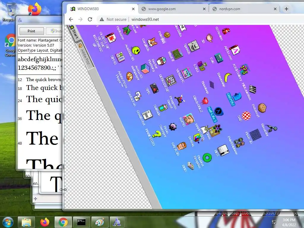The image size is (304, 228).
Task: Click the network icon in the system tray
Action: click(274, 222)
